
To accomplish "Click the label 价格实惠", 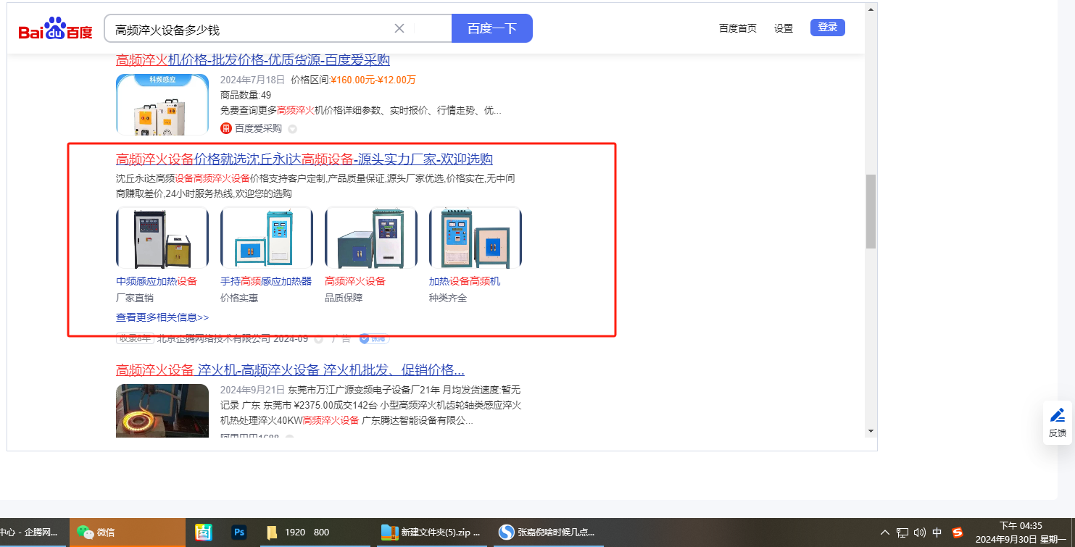I will click(239, 298).
